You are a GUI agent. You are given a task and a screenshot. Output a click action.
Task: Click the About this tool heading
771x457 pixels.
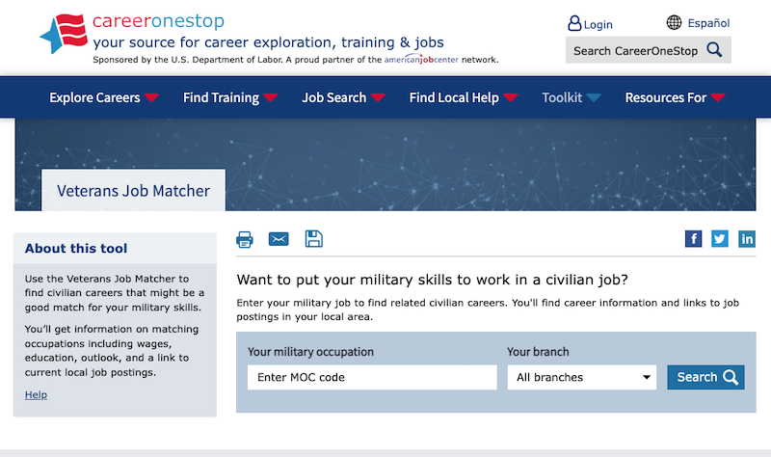(76, 249)
